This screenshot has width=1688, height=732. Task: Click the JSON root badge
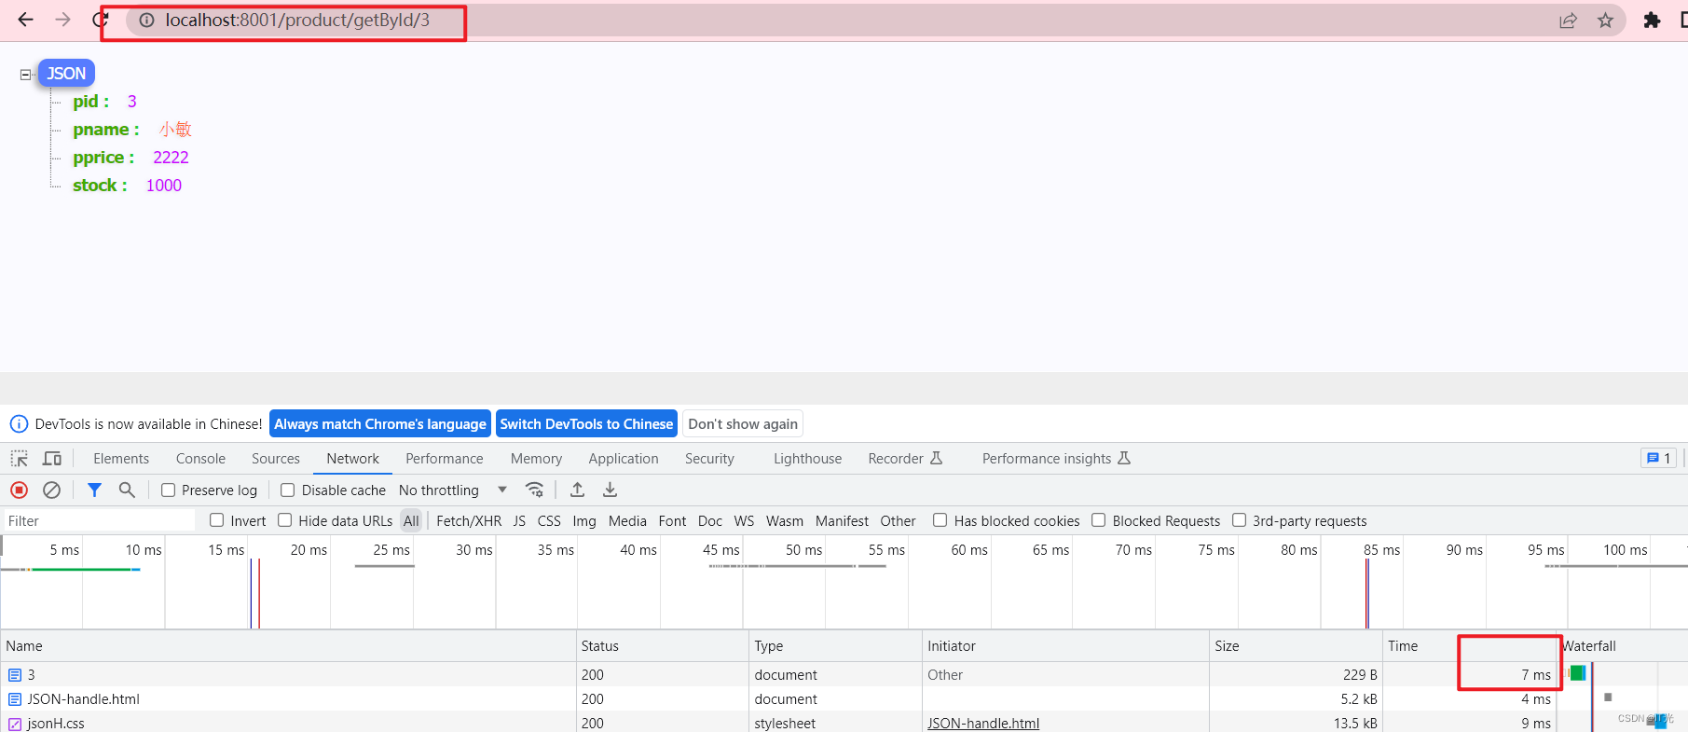point(66,74)
